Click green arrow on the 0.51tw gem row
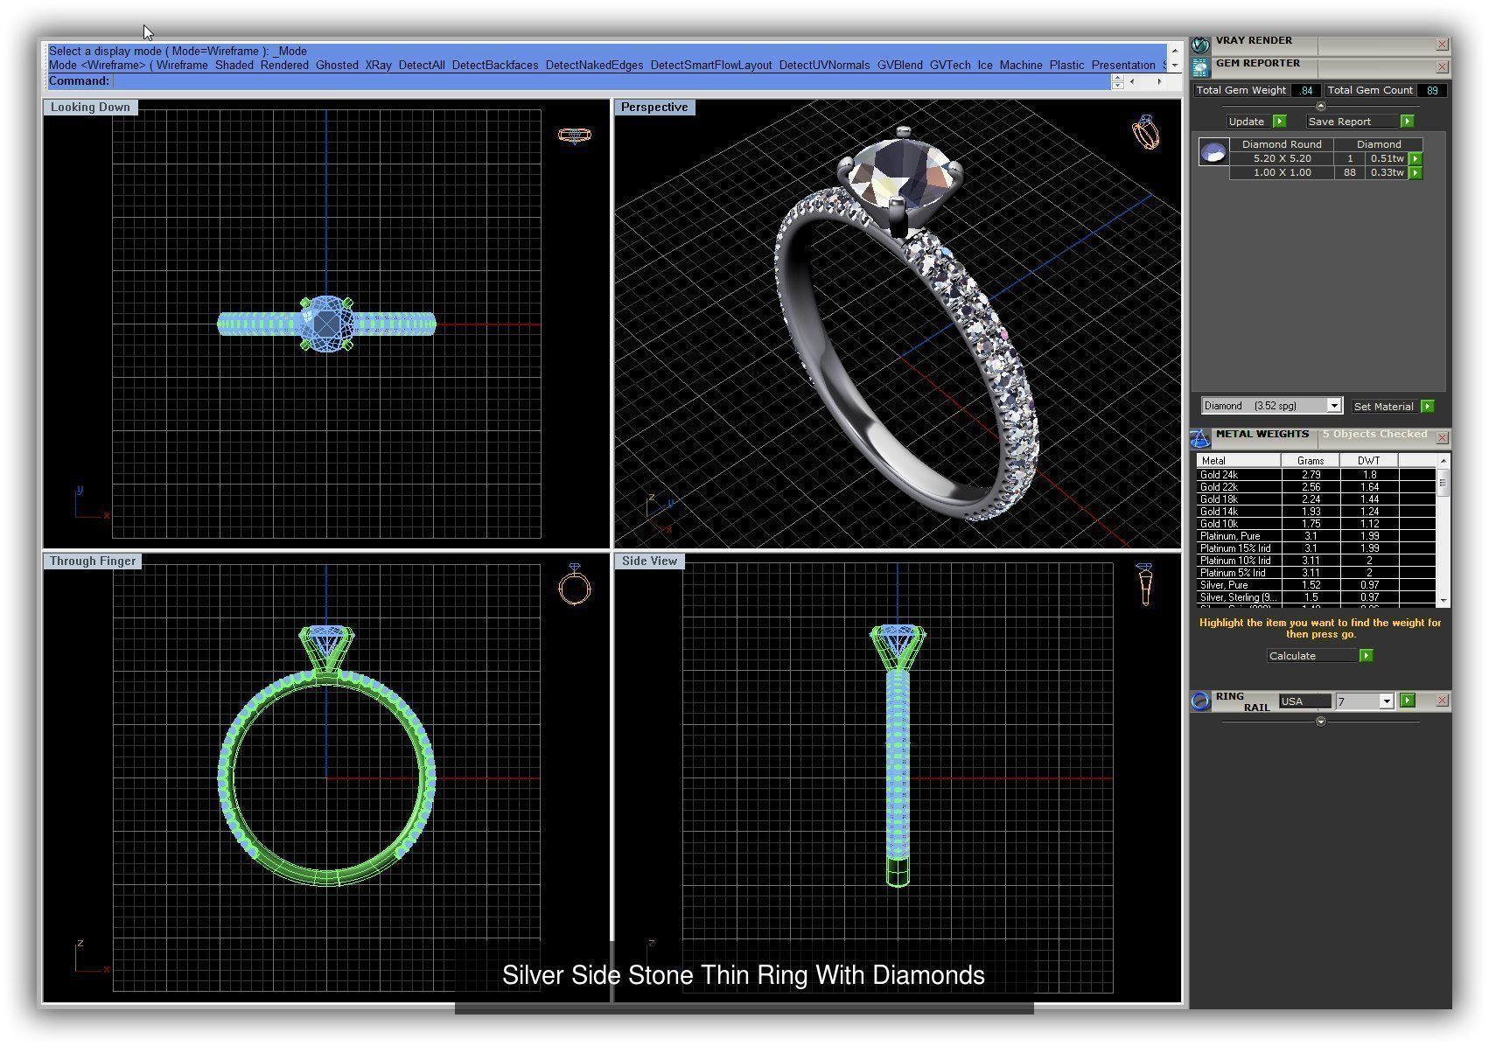This screenshot has height=1046, width=1489. tap(1416, 159)
